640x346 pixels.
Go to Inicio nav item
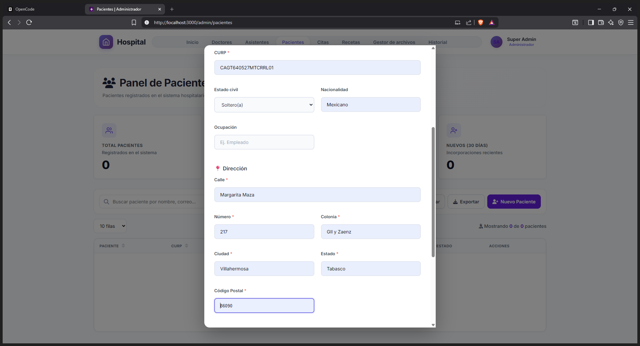[192, 42]
